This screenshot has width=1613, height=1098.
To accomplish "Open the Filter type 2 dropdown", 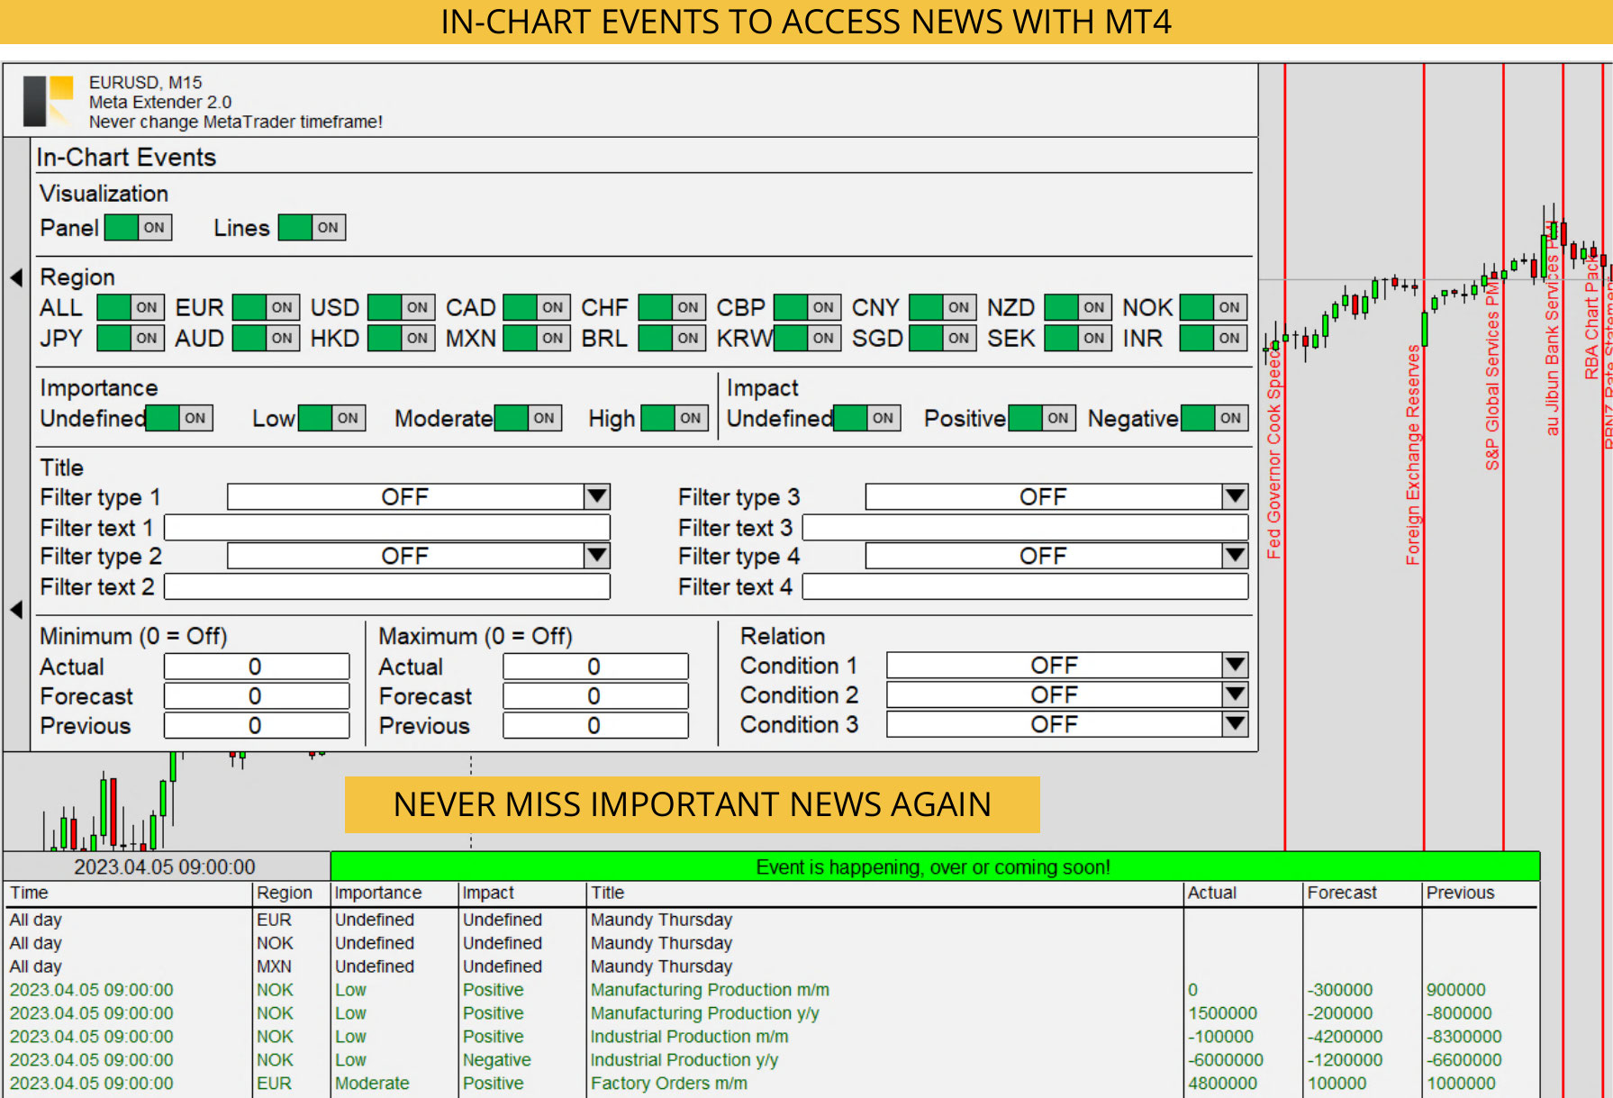I will (x=419, y=556).
